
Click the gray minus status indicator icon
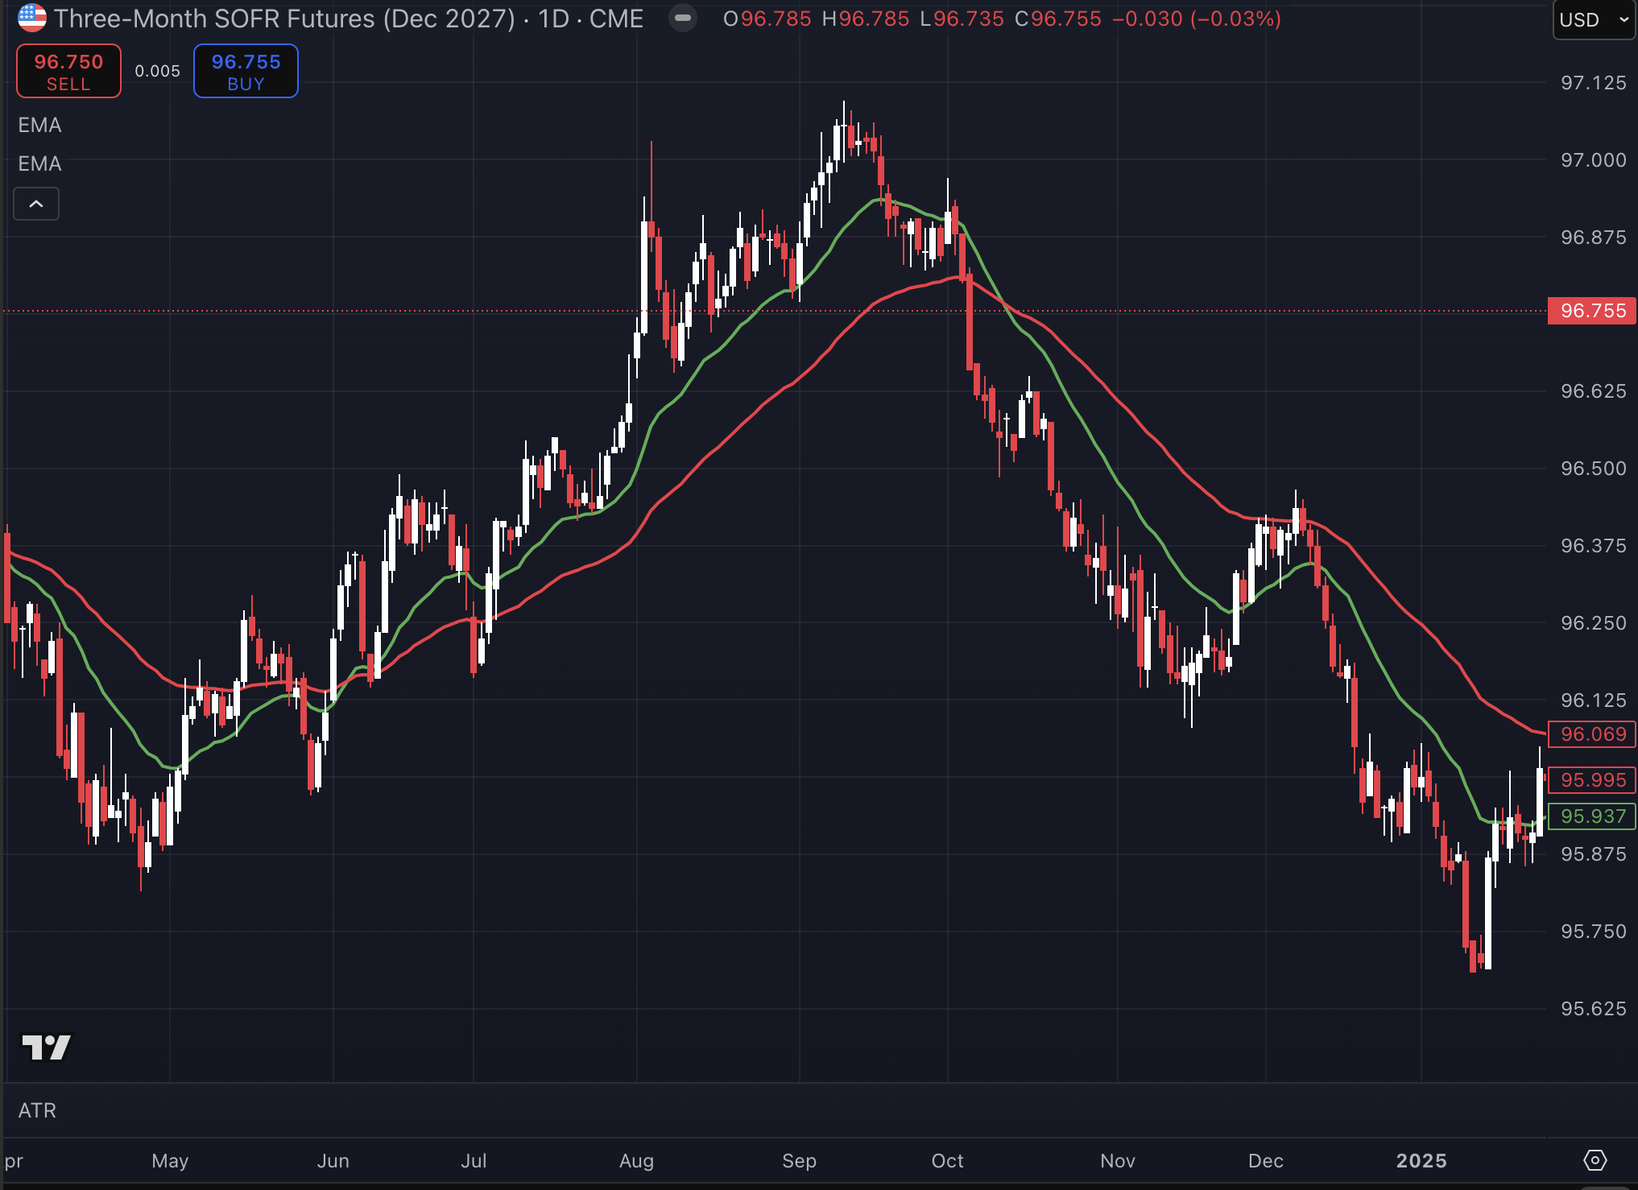[683, 18]
